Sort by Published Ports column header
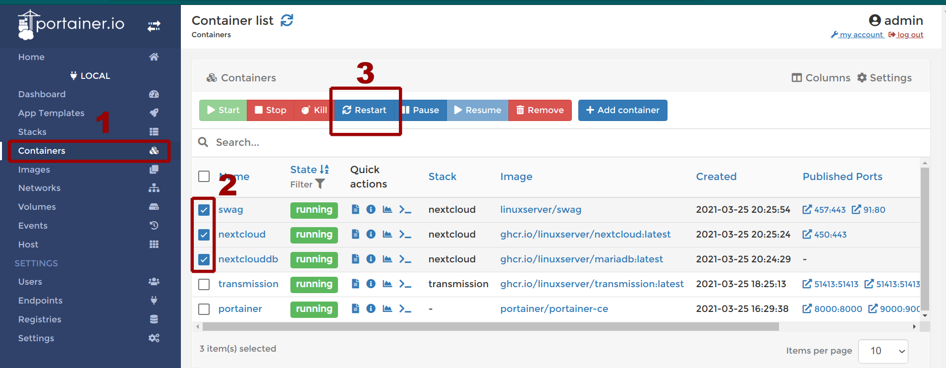 (842, 177)
